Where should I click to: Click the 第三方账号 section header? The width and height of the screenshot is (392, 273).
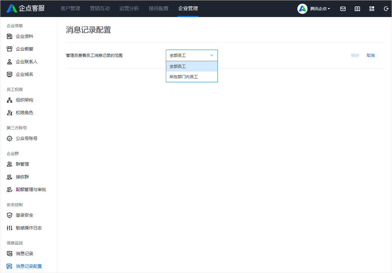pos(17,128)
